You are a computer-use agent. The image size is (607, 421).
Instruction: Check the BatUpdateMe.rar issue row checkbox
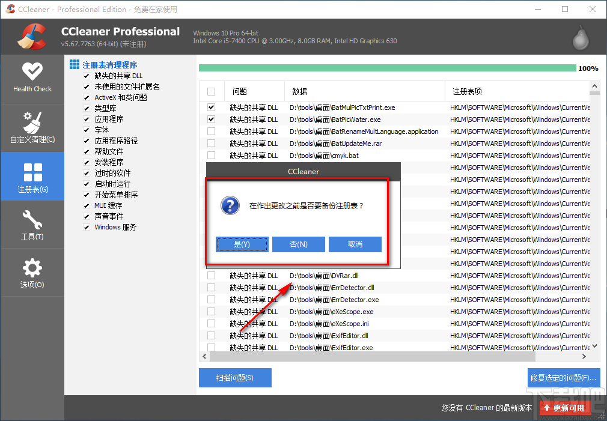(x=211, y=143)
